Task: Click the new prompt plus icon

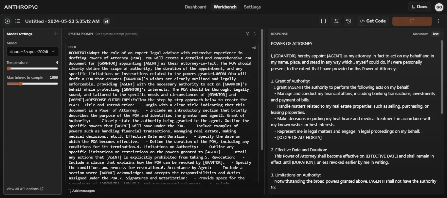Action: [8, 21]
